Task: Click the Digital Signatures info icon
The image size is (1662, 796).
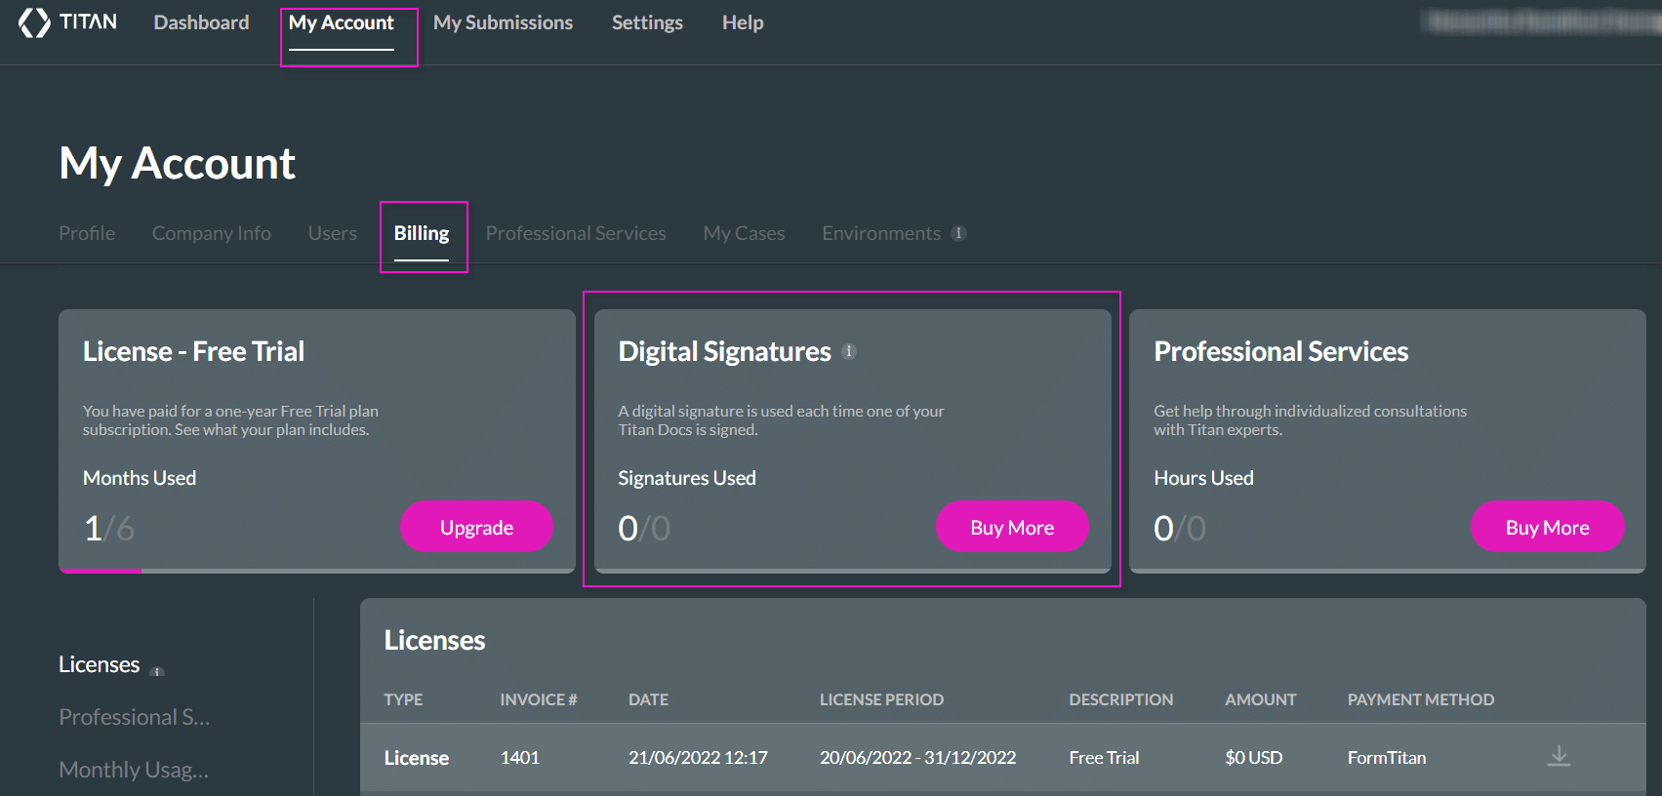Action: [849, 351]
